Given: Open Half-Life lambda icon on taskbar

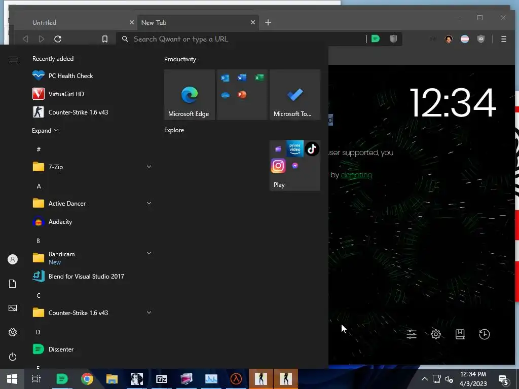Looking at the screenshot, I should click(x=236, y=379).
